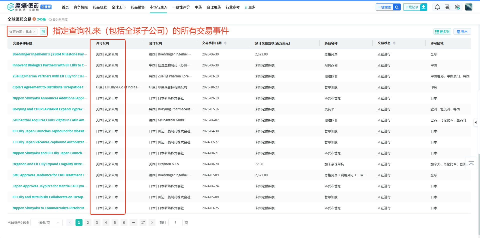Image resolution: width=480 pixels, height=238 pixels.
Task: Open the user avatar menu
Action: [x=469, y=7]
